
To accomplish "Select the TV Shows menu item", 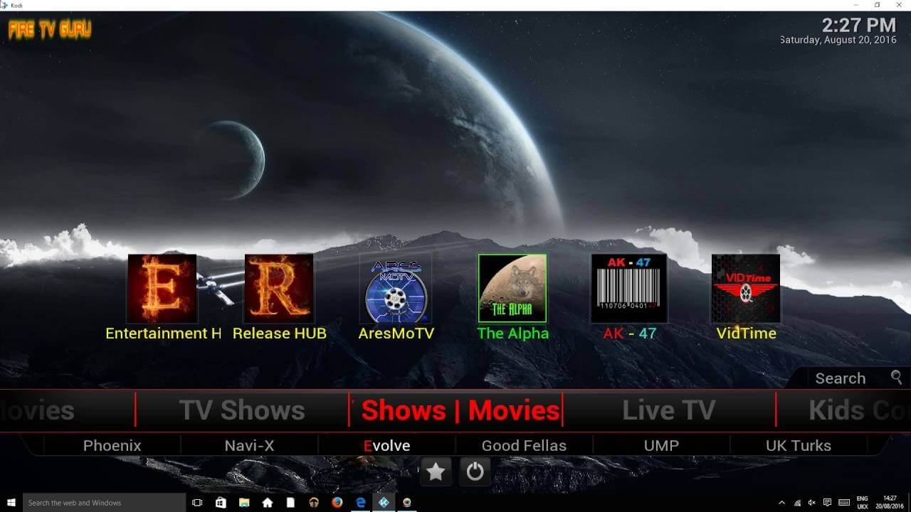I will 242,410.
